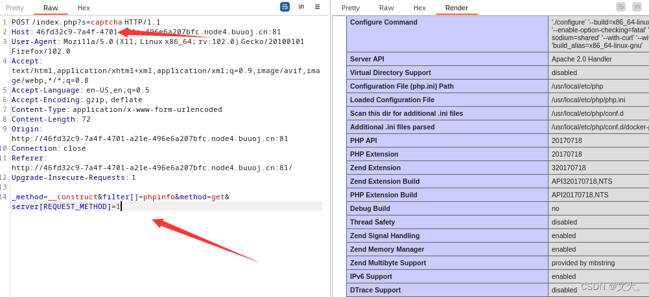The width and height of the screenshot is (649, 297).
Task: Select response Render tab
Action: coord(456,8)
